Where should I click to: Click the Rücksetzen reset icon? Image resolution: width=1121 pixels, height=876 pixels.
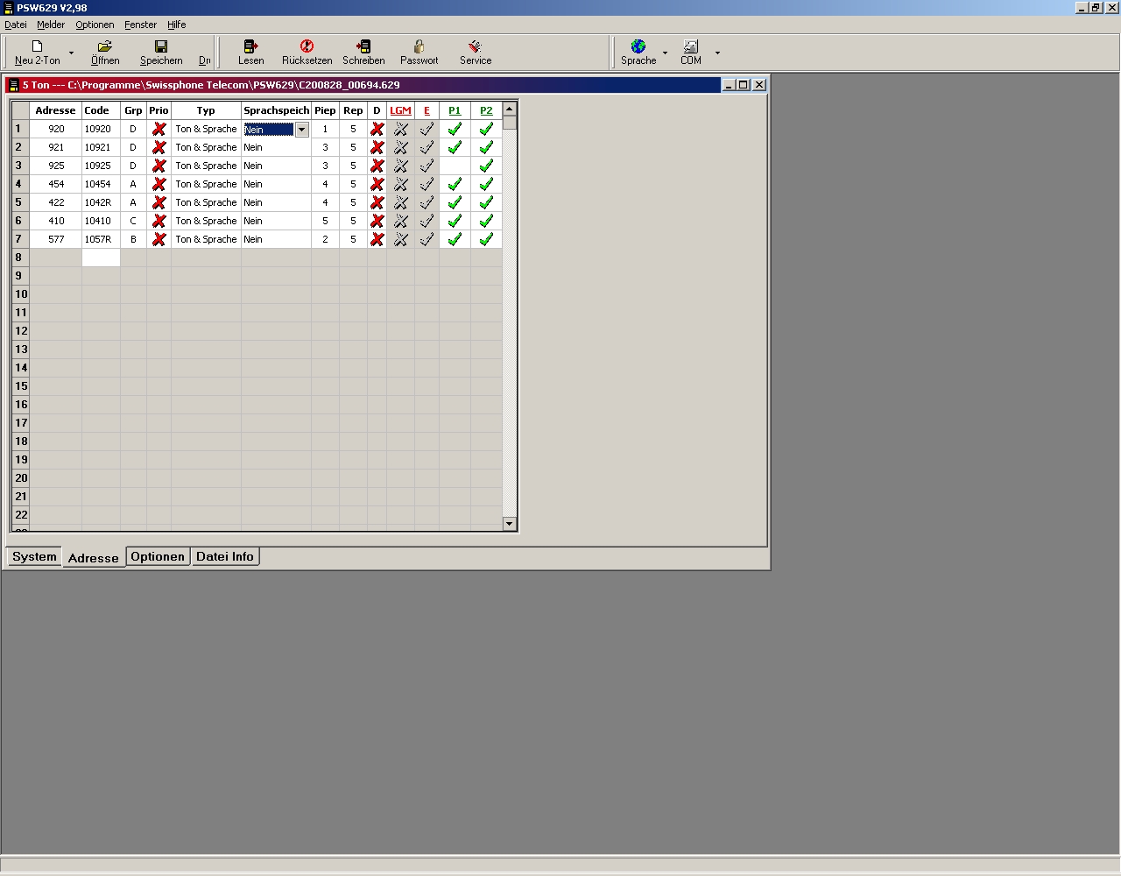coord(307,46)
